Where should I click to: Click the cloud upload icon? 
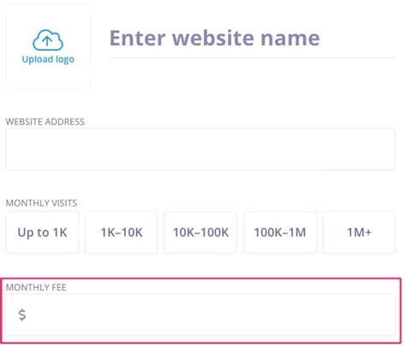48,40
